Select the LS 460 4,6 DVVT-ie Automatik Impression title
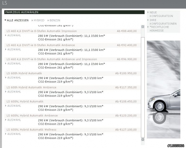 tap(42, 31)
